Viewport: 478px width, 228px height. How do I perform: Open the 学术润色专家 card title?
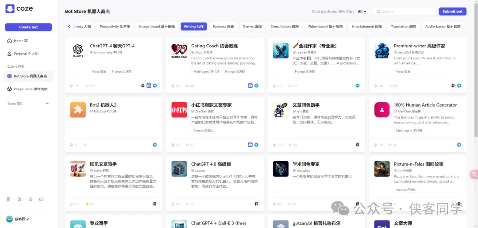pyautogui.click(x=306, y=164)
